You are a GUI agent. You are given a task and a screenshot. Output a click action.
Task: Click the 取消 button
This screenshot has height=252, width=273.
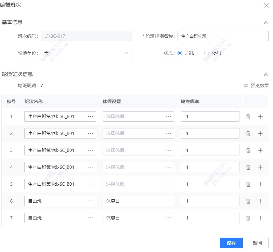(x=257, y=243)
